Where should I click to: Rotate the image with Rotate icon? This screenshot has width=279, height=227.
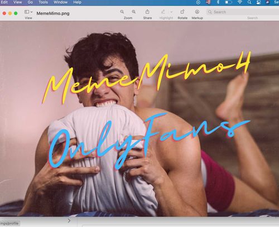(x=182, y=12)
